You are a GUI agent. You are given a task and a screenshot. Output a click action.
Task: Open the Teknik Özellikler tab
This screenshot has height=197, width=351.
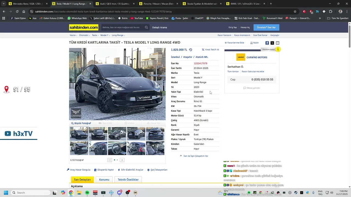(128, 179)
